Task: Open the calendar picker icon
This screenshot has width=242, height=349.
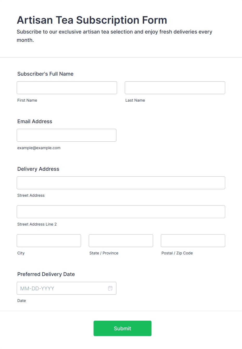Action: coord(110,288)
